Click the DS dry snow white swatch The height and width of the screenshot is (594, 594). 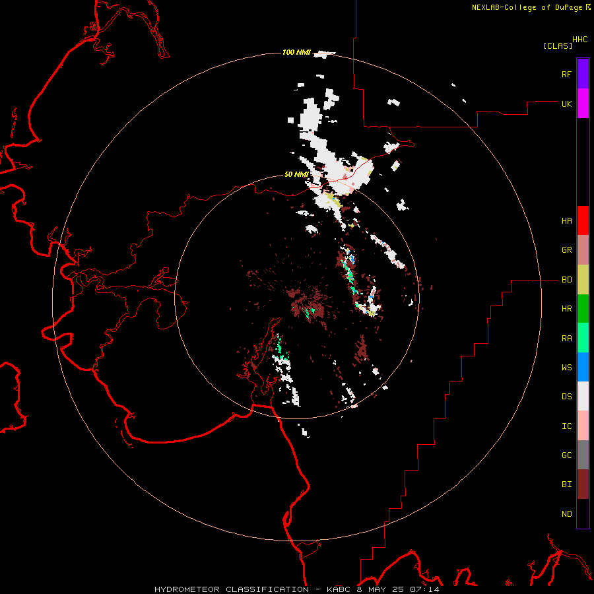click(x=583, y=396)
